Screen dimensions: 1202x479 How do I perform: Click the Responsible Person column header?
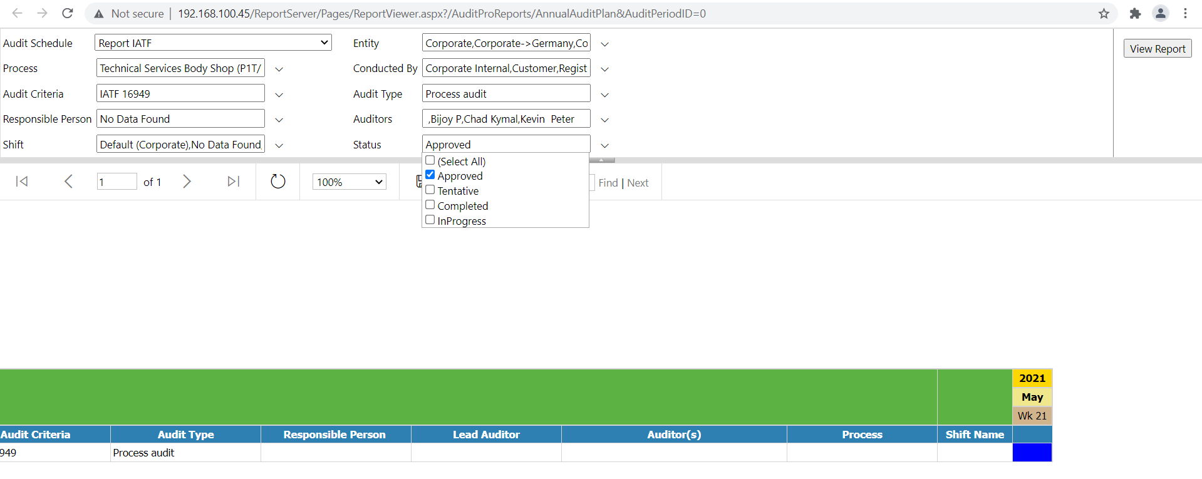pos(334,435)
